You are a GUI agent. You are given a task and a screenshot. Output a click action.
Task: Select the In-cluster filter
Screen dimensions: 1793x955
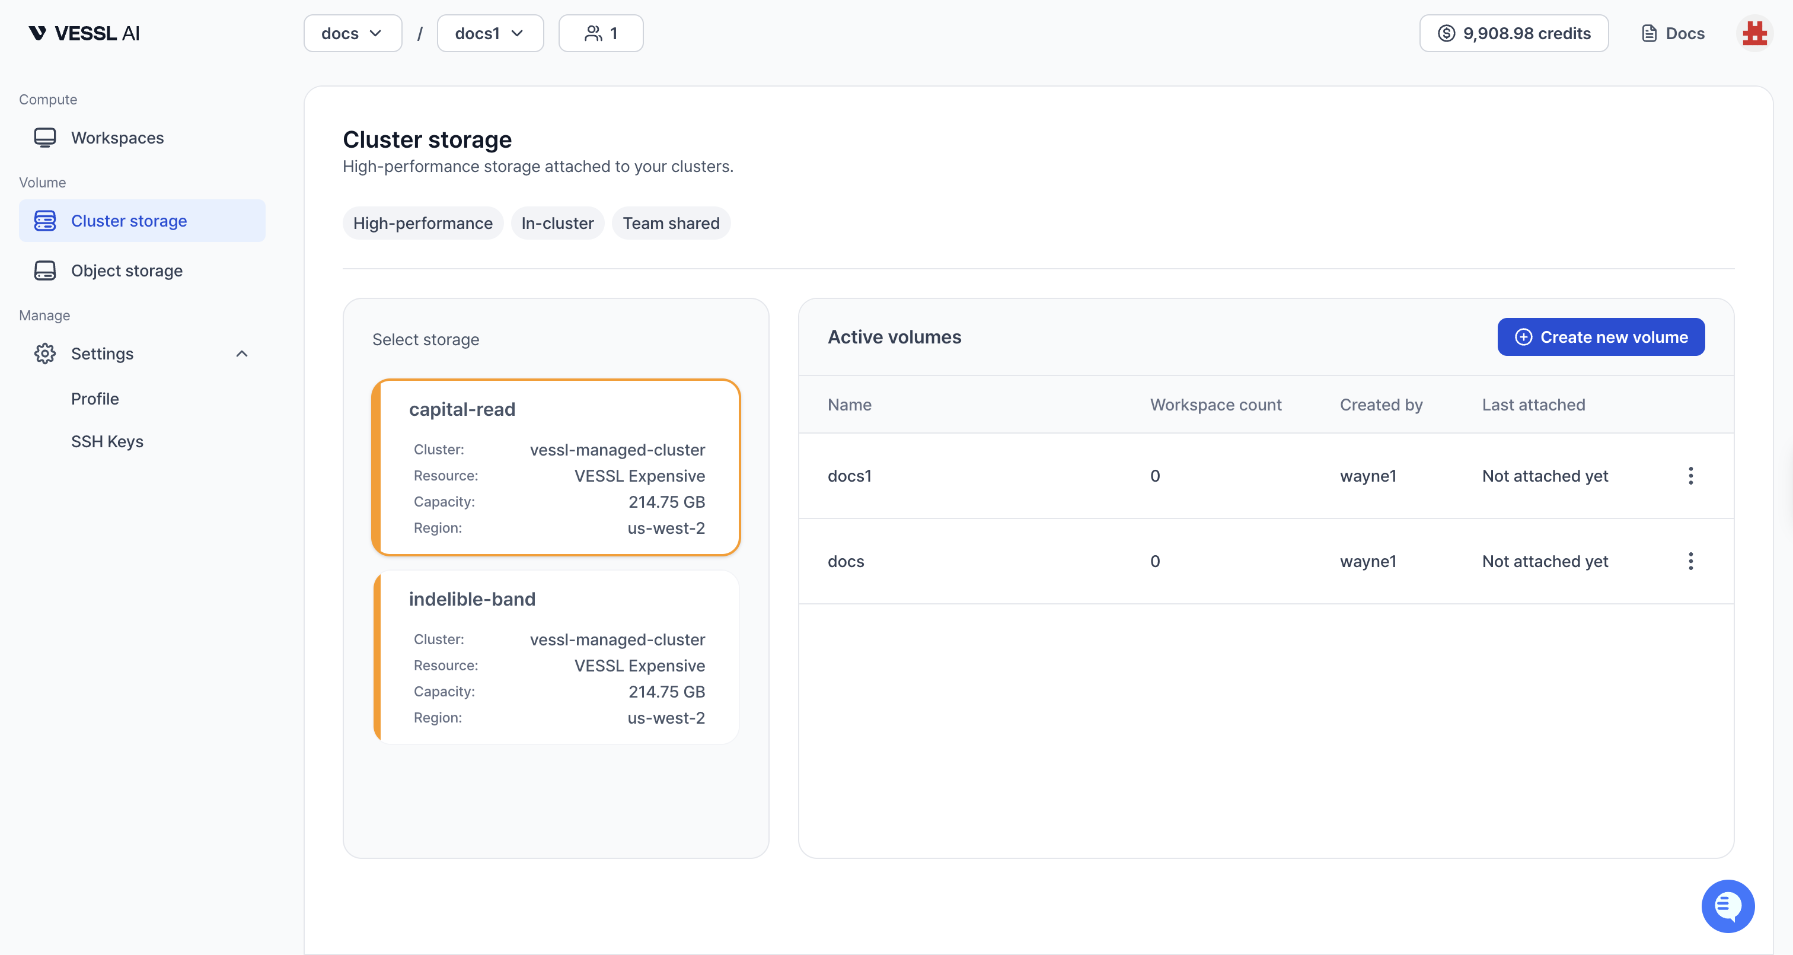557,223
